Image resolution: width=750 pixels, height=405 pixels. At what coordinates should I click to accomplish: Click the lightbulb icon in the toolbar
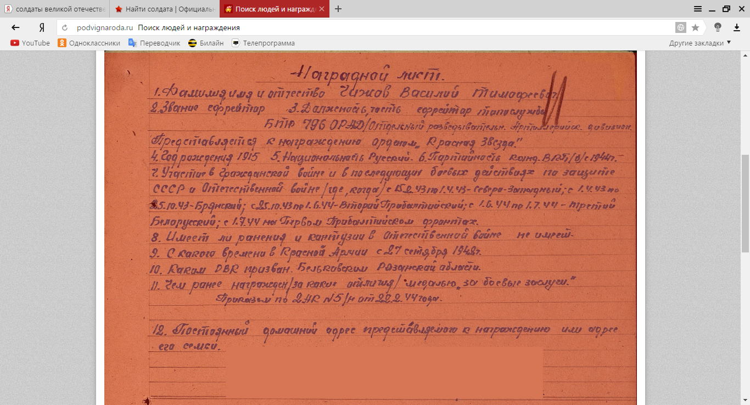click(x=717, y=27)
